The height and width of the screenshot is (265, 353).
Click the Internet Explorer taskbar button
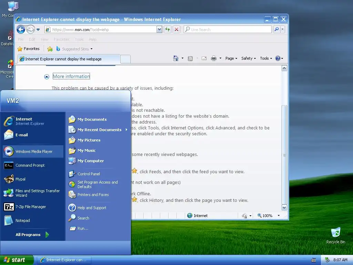[64, 260]
